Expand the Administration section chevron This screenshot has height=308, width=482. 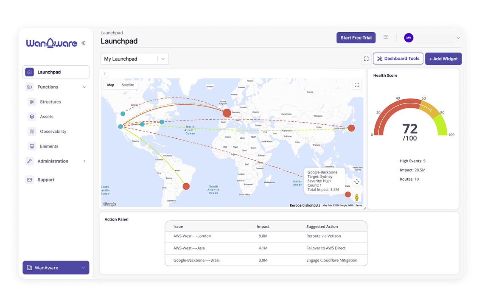pyautogui.click(x=84, y=161)
